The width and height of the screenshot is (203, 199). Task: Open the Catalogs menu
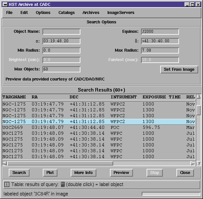click(x=66, y=13)
